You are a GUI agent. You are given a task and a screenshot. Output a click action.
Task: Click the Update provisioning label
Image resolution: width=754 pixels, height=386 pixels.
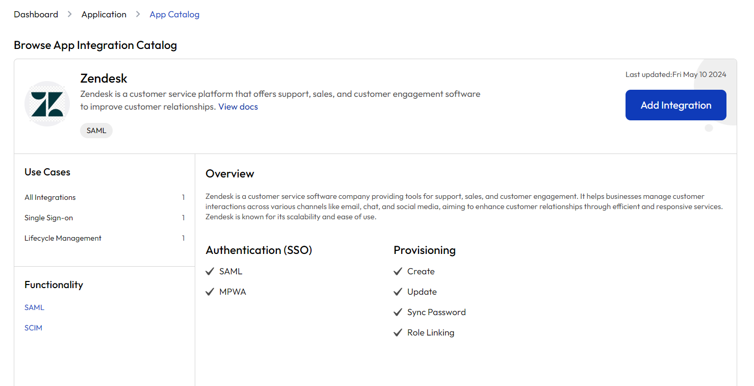click(422, 292)
